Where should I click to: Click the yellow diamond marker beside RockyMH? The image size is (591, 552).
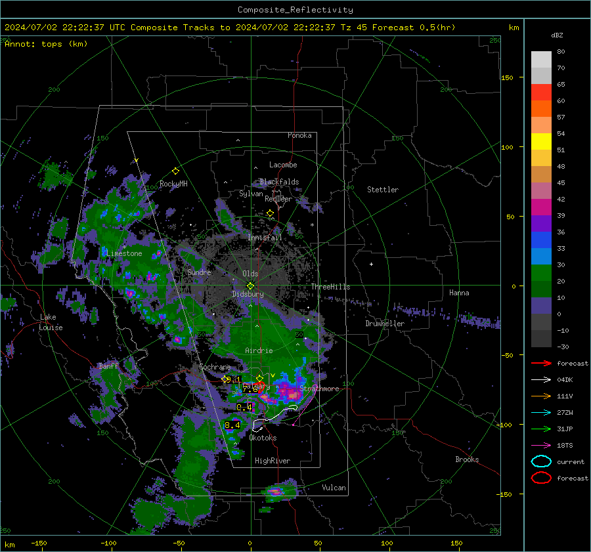pos(175,171)
